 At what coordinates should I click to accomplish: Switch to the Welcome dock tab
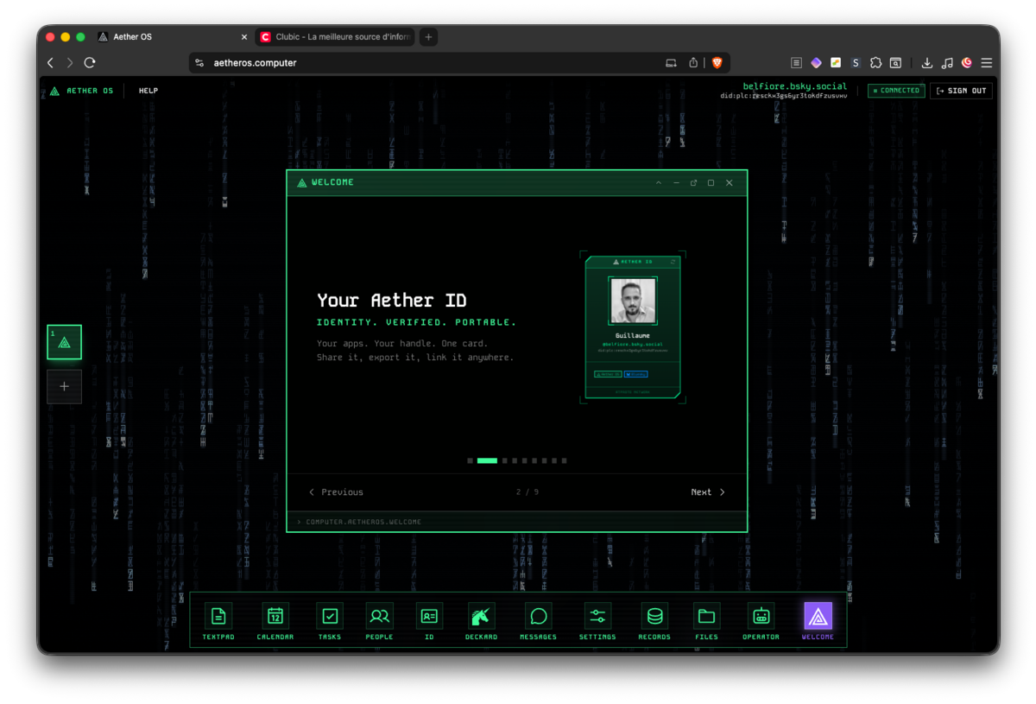tap(818, 617)
